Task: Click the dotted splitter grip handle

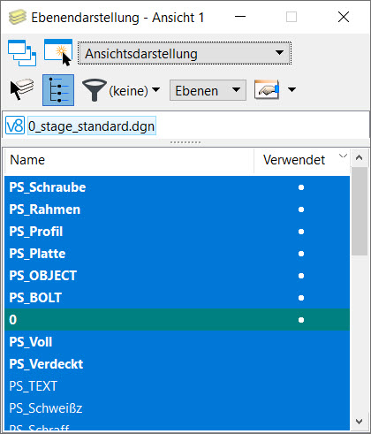Action: click(185, 142)
